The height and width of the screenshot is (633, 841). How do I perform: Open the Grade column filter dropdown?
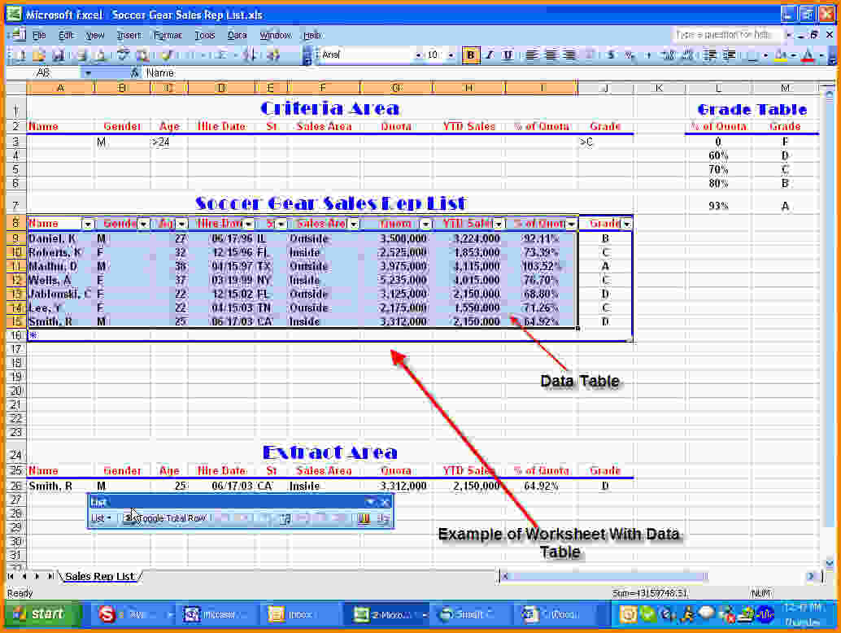[625, 224]
